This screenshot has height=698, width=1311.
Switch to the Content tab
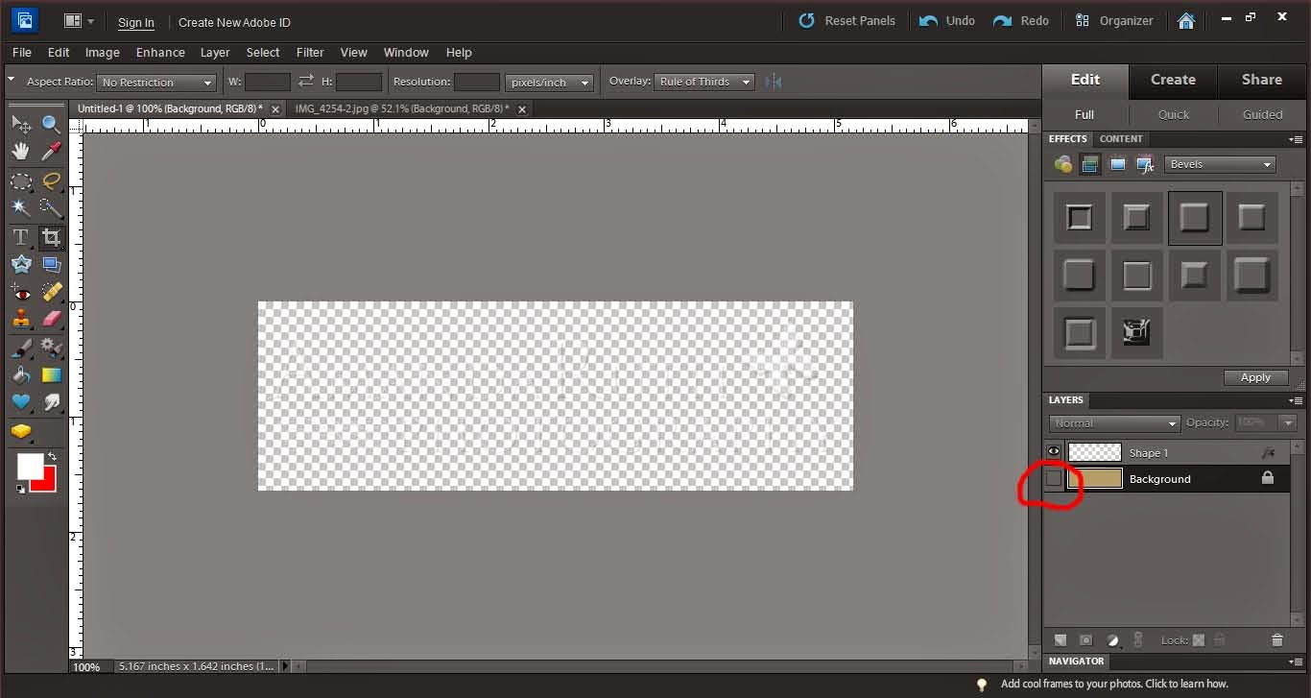tap(1121, 139)
